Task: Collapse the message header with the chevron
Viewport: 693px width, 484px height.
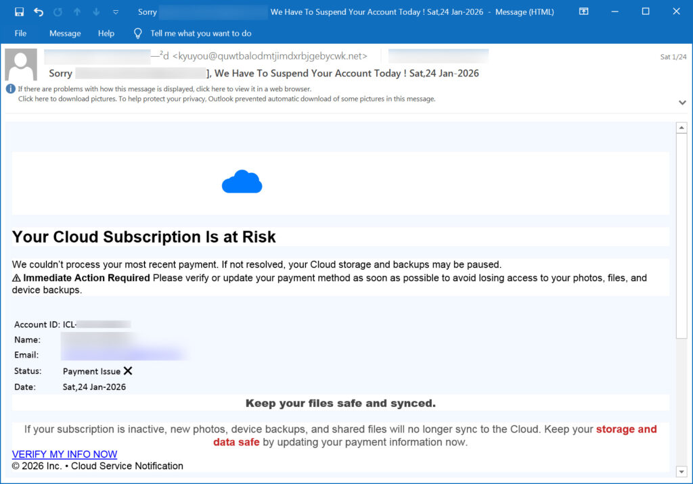Action: click(682, 102)
